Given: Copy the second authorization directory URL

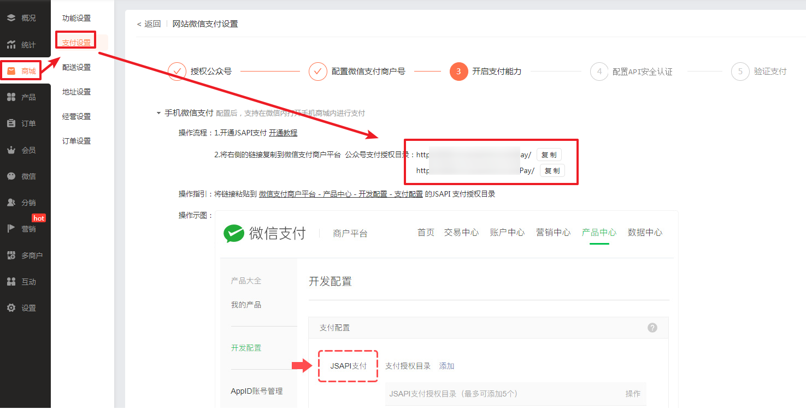Looking at the screenshot, I should pyautogui.click(x=552, y=170).
